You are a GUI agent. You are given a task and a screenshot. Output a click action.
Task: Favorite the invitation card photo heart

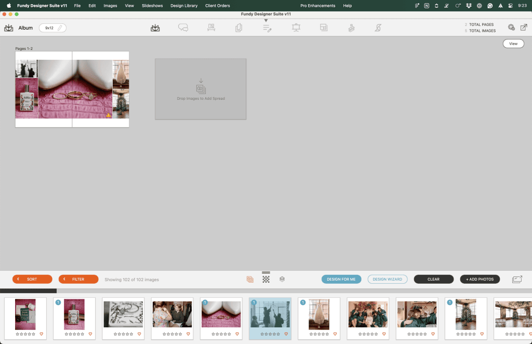(42, 334)
